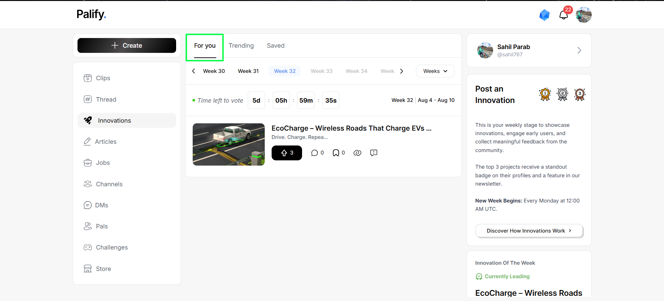This screenshot has height=301, width=664.
Task: Select Week 34
Action: (x=356, y=71)
